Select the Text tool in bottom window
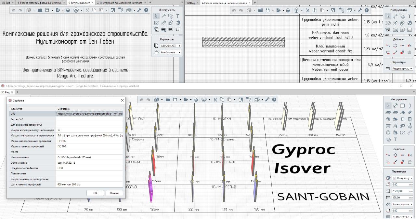Screen dimensions: 416x219 395,139
